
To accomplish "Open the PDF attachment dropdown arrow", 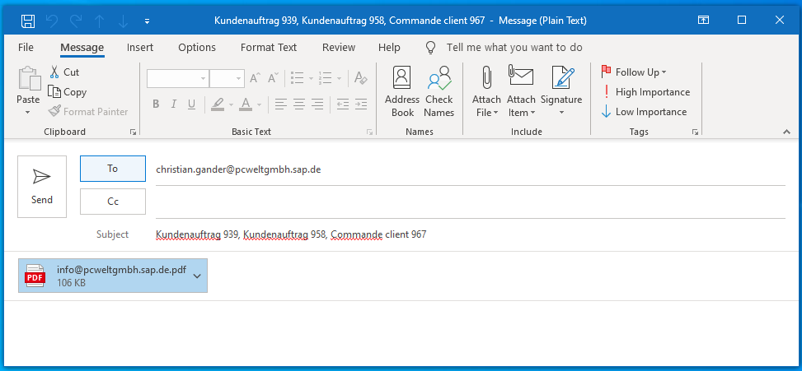I will 198,276.
